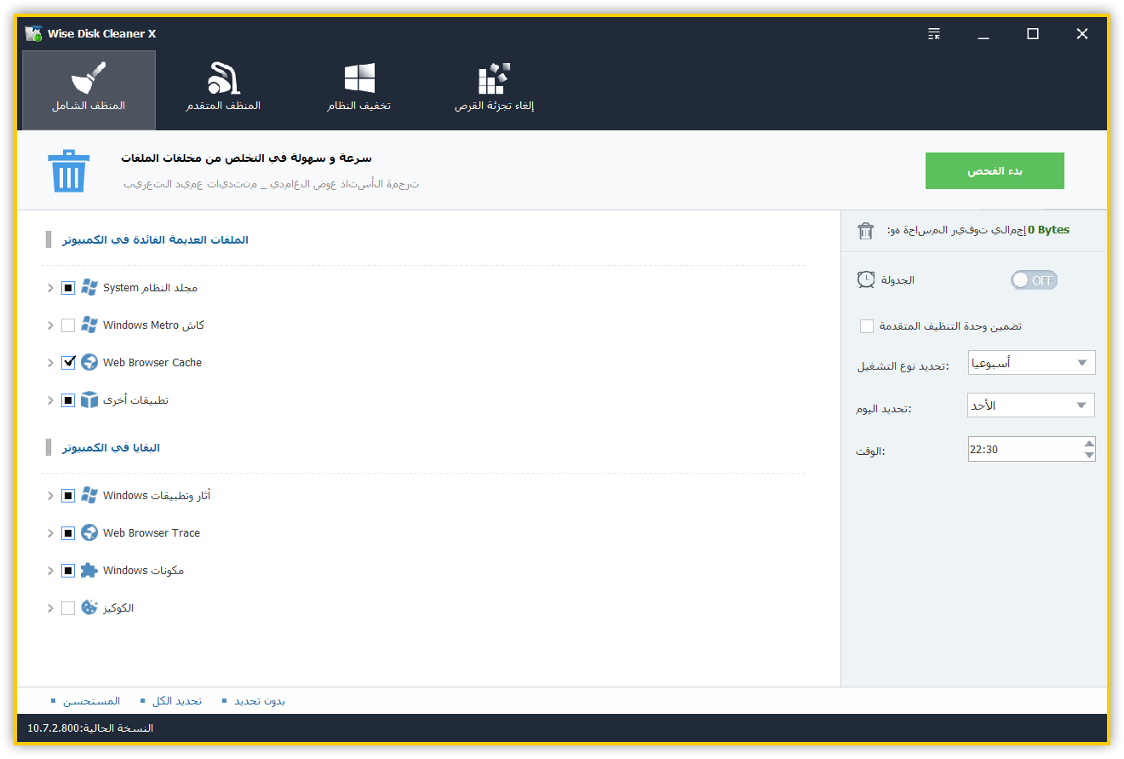
Task: Click the Wise Disk Cleaner app logo
Action: pos(33,34)
